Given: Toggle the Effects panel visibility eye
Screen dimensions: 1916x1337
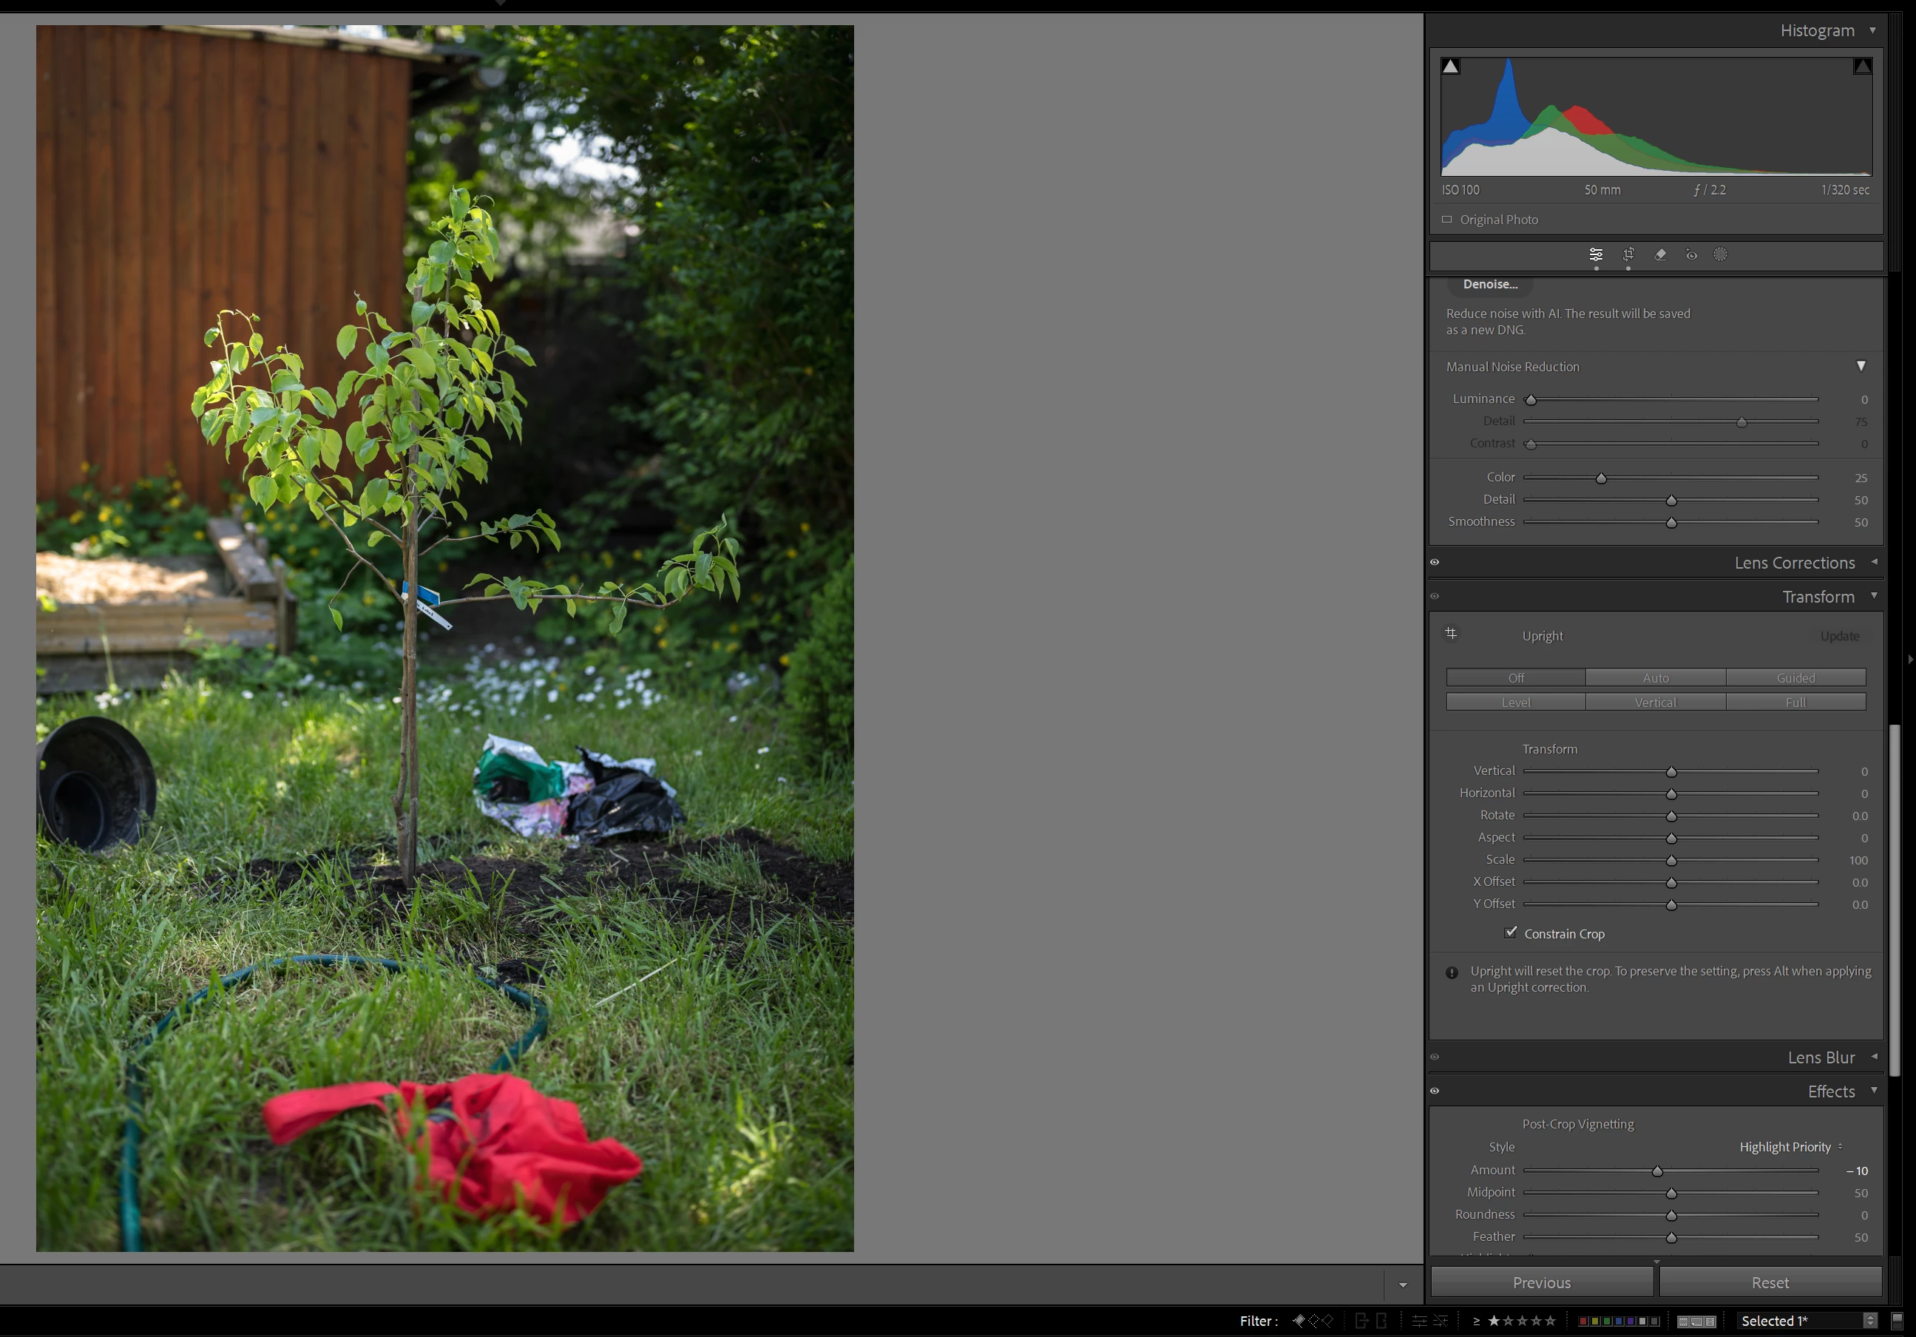Looking at the screenshot, I should click(1435, 1091).
